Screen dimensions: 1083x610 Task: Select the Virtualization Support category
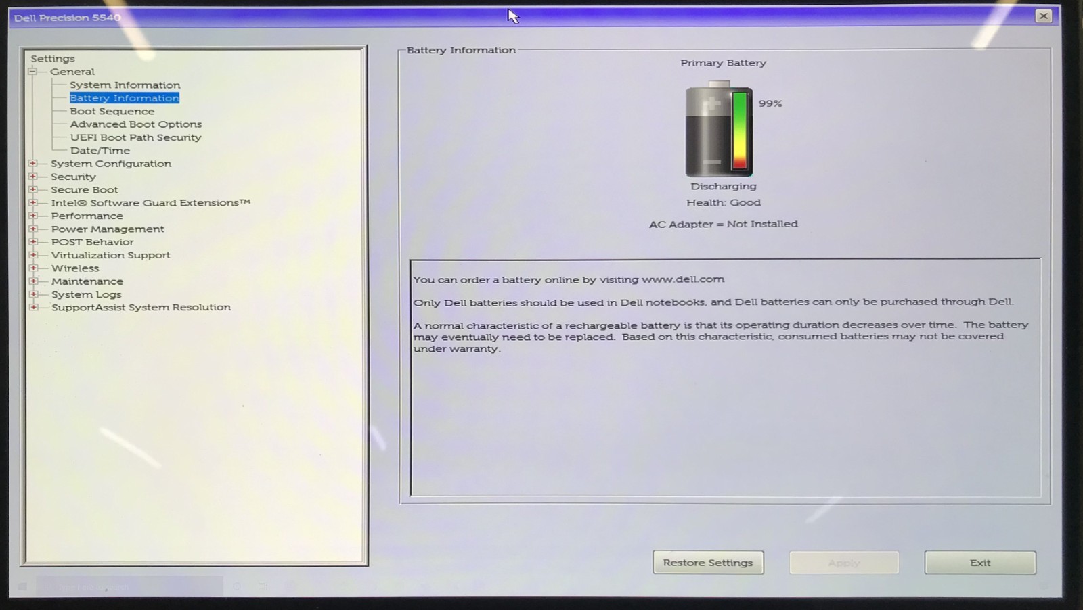click(x=111, y=255)
